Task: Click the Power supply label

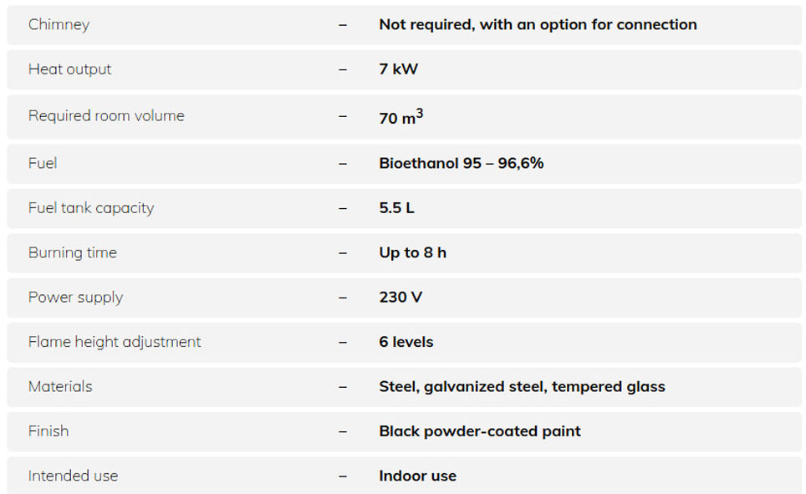Action: (75, 298)
